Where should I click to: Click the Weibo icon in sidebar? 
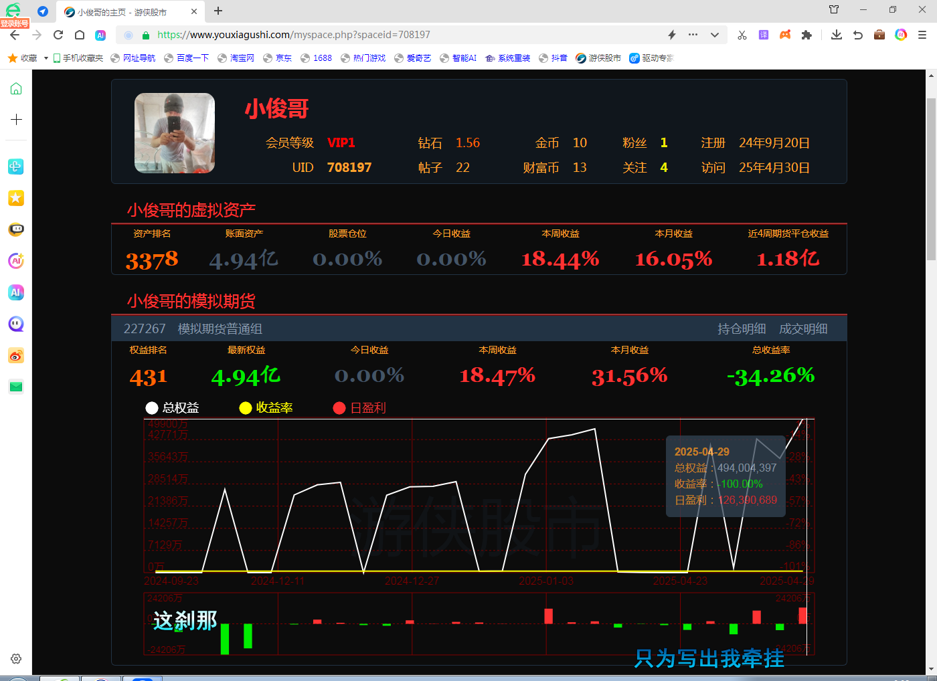[16, 356]
